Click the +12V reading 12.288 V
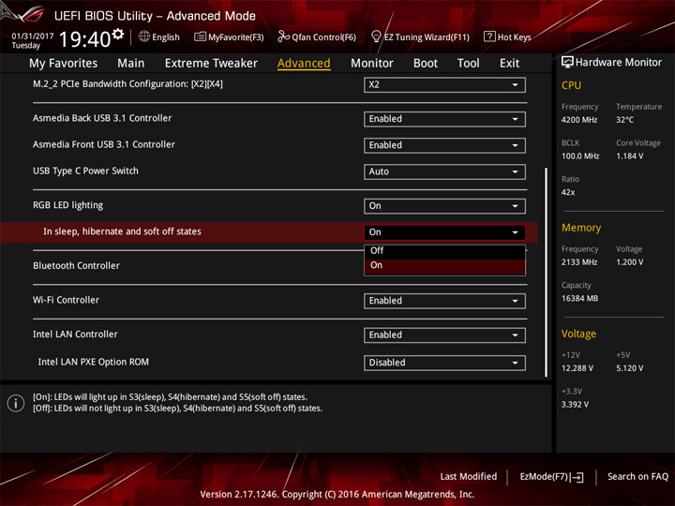The image size is (675, 506). tap(577, 368)
